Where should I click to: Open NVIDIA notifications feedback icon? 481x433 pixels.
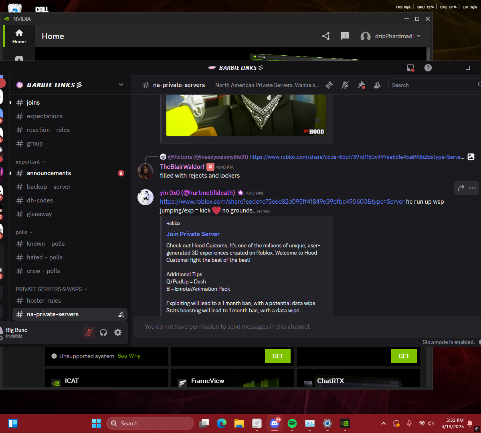[345, 36]
